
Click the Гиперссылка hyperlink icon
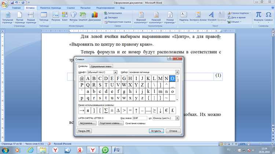106,13
